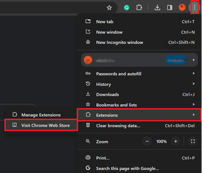
Task: Open Bookmarks and lists submenu
Action: [x=139, y=105]
